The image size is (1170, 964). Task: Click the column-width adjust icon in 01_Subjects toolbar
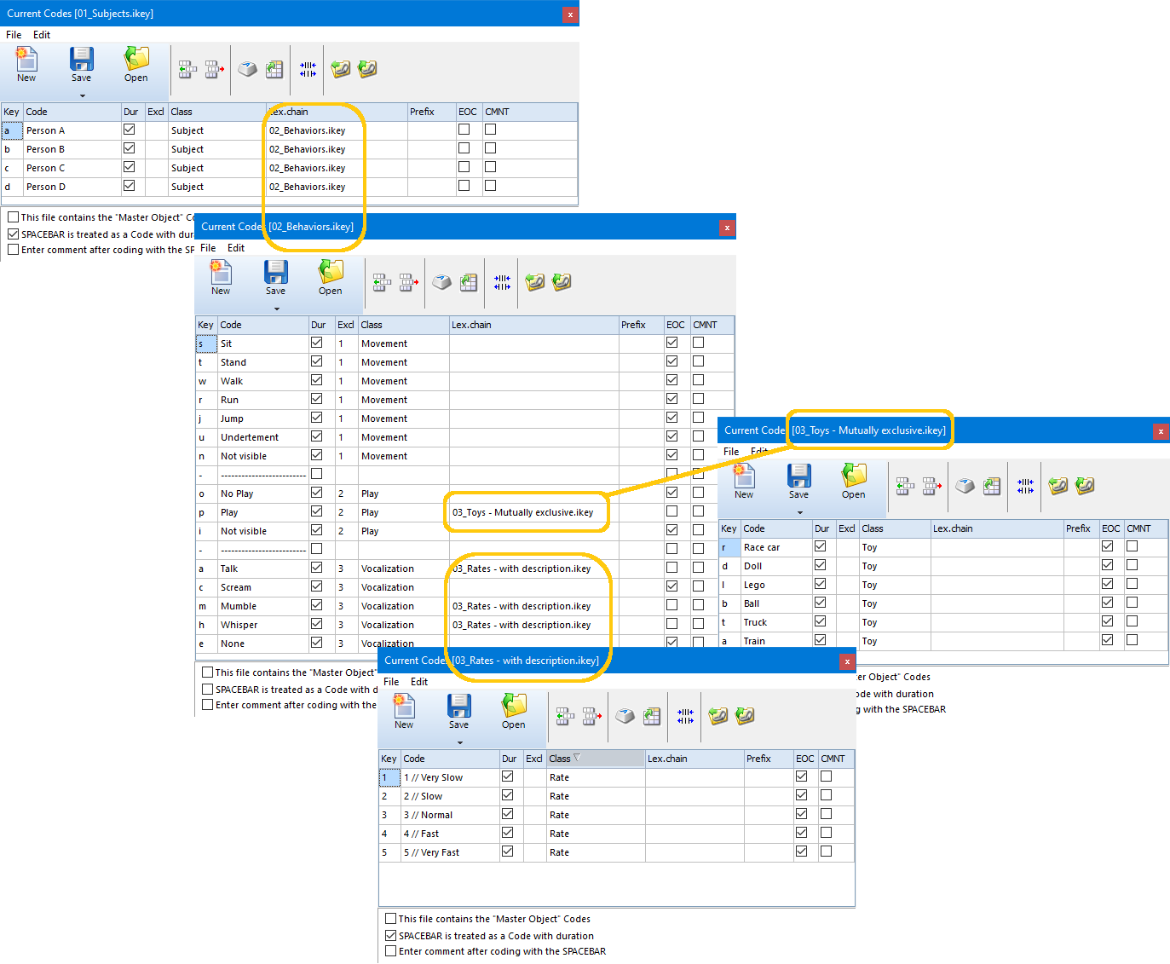pos(308,68)
